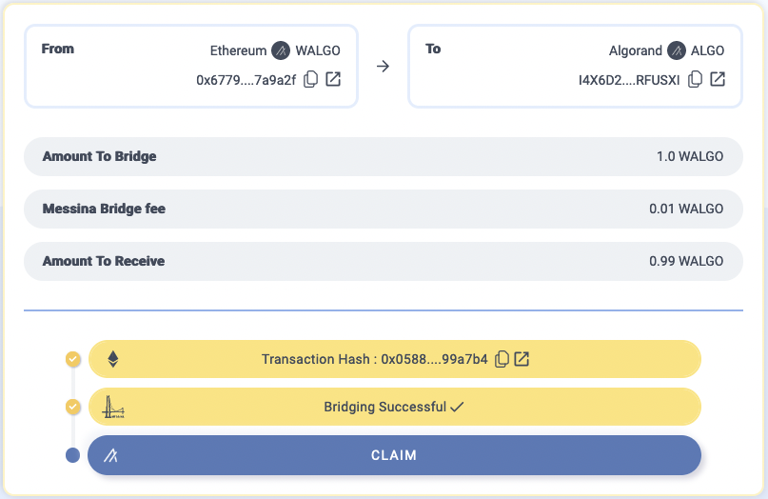Image resolution: width=768 pixels, height=499 pixels.
Task: Click the arrow between From and To cards
Action: coord(383,66)
